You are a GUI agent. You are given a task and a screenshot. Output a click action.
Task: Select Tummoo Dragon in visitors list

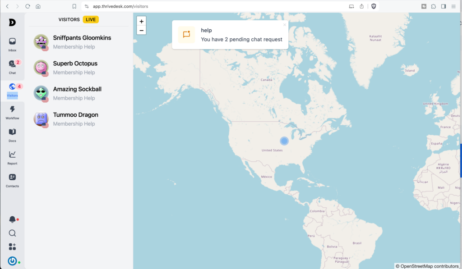point(75,119)
